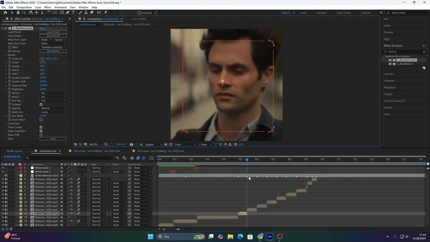The width and height of the screenshot is (430, 242).
Task: Select the Rectangle shape tool
Action: click(62, 12)
